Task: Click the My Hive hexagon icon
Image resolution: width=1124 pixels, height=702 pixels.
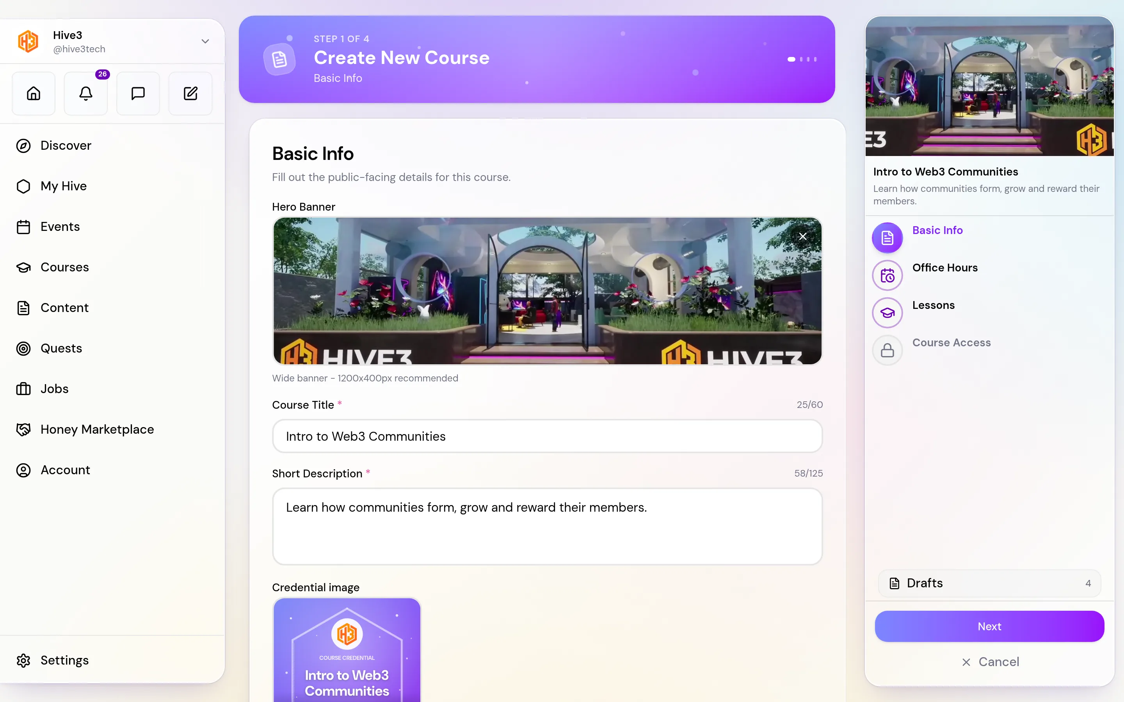Action: (x=23, y=186)
